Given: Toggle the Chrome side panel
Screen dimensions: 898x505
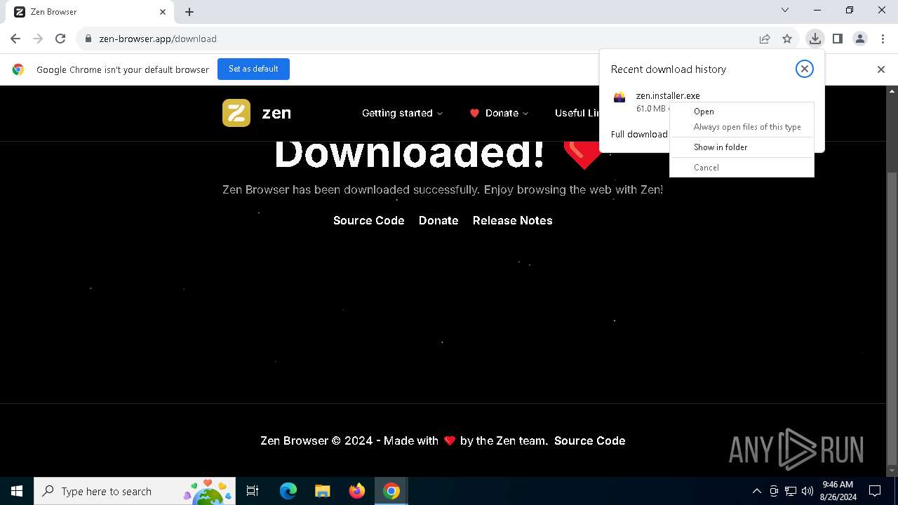Looking at the screenshot, I should 837,39.
